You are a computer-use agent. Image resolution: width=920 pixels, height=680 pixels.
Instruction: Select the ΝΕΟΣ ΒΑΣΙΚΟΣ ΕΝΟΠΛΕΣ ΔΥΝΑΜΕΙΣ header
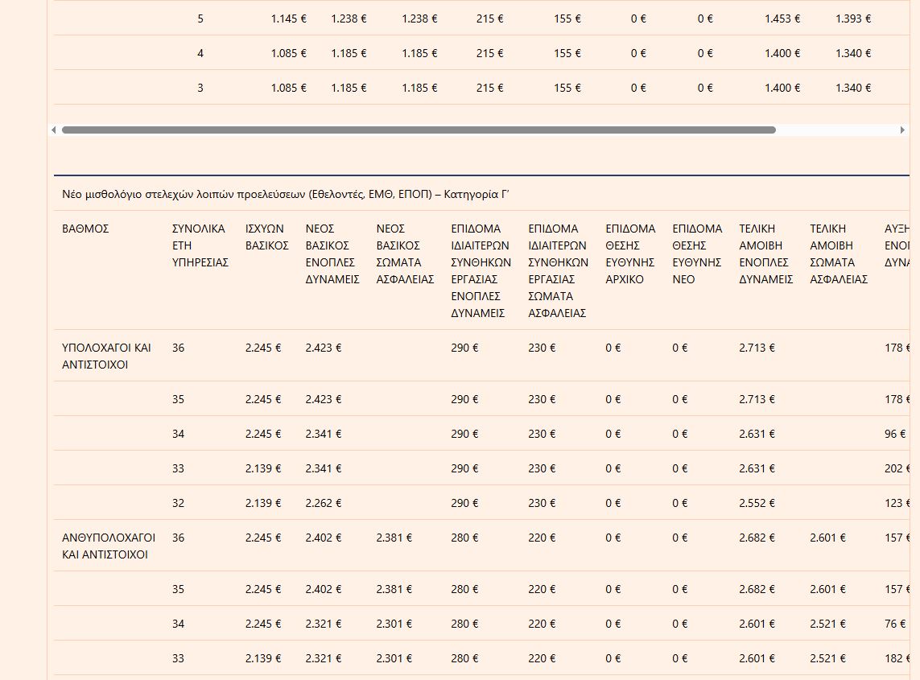(332, 254)
